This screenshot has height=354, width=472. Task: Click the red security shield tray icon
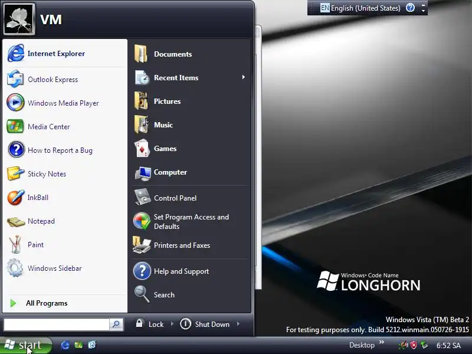414,345
